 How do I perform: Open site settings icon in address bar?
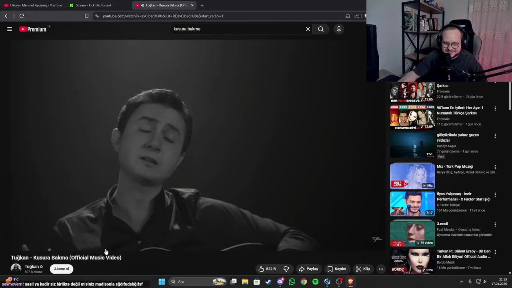pos(97,16)
